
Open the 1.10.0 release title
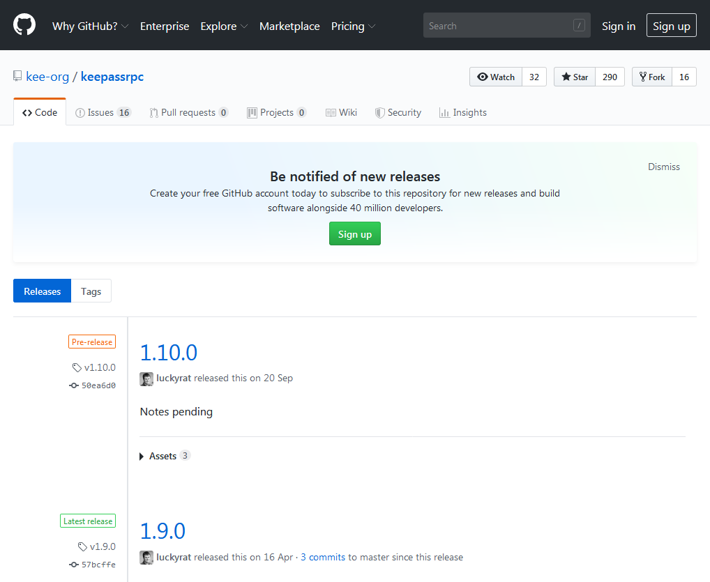[169, 353]
